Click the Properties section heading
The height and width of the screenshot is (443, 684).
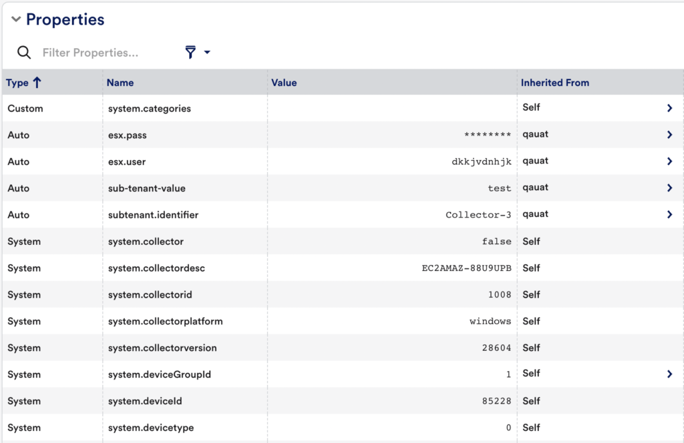point(65,19)
